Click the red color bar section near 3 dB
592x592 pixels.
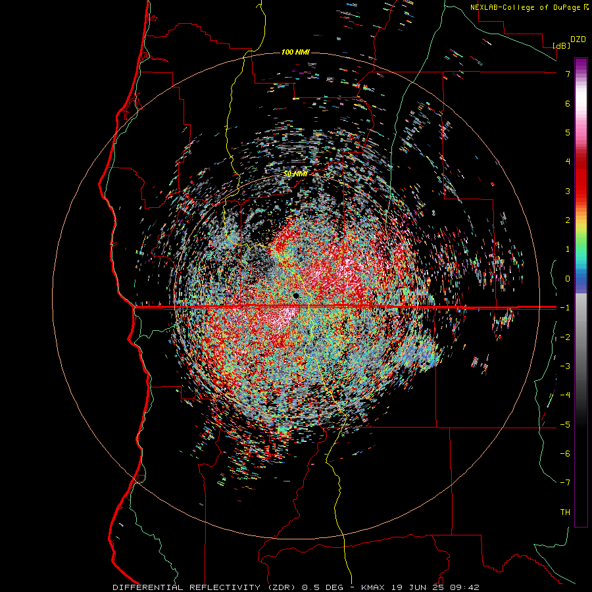[581, 191]
